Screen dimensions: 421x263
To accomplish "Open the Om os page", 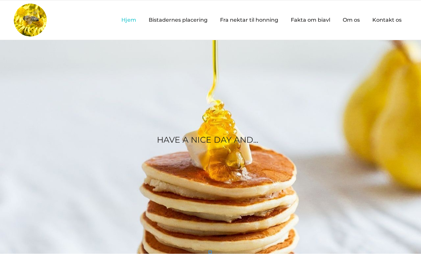I will click(351, 20).
